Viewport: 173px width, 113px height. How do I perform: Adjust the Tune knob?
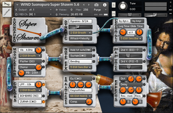123,6
